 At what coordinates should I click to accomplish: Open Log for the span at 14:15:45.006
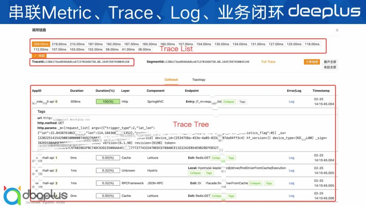[291, 196]
